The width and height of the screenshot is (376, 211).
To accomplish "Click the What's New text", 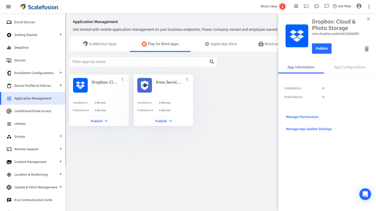I will (269, 7).
